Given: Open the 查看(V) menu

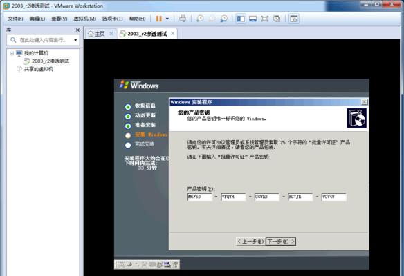Looking at the screenshot, I should (59, 19).
